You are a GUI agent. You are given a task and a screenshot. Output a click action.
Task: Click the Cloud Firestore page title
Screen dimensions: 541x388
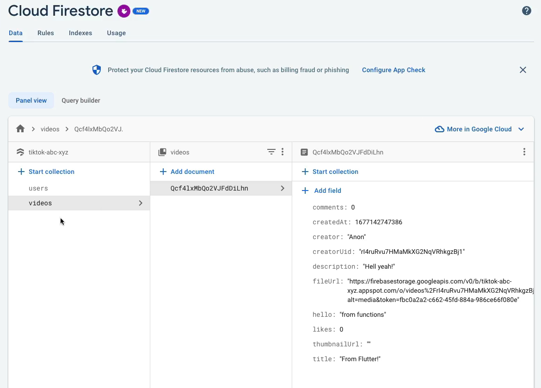tap(61, 11)
